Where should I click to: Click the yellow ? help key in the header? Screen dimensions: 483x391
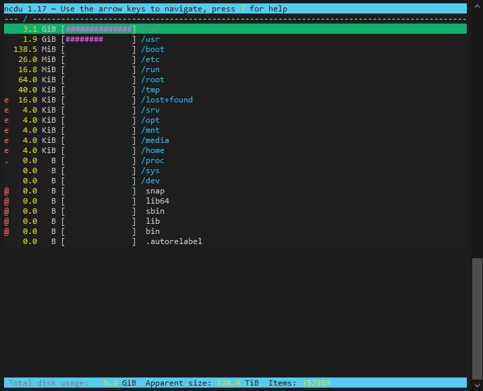pyautogui.click(x=243, y=9)
